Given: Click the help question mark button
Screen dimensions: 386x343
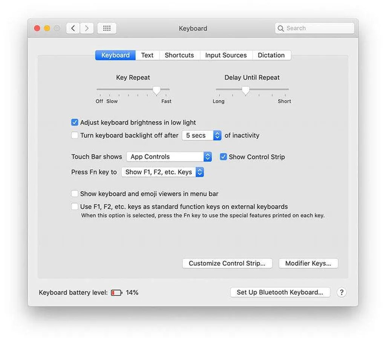Looking at the screenshot, I should (x=342, y=292).
